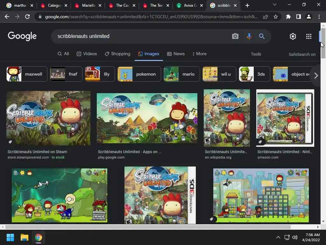
Task: Open Chrome's three-dot menu
Action: (319, 17)
